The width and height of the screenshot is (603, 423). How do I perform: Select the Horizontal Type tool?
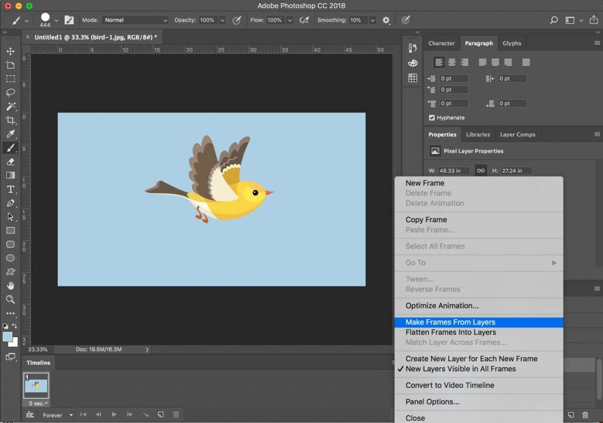tap(11, 189)
